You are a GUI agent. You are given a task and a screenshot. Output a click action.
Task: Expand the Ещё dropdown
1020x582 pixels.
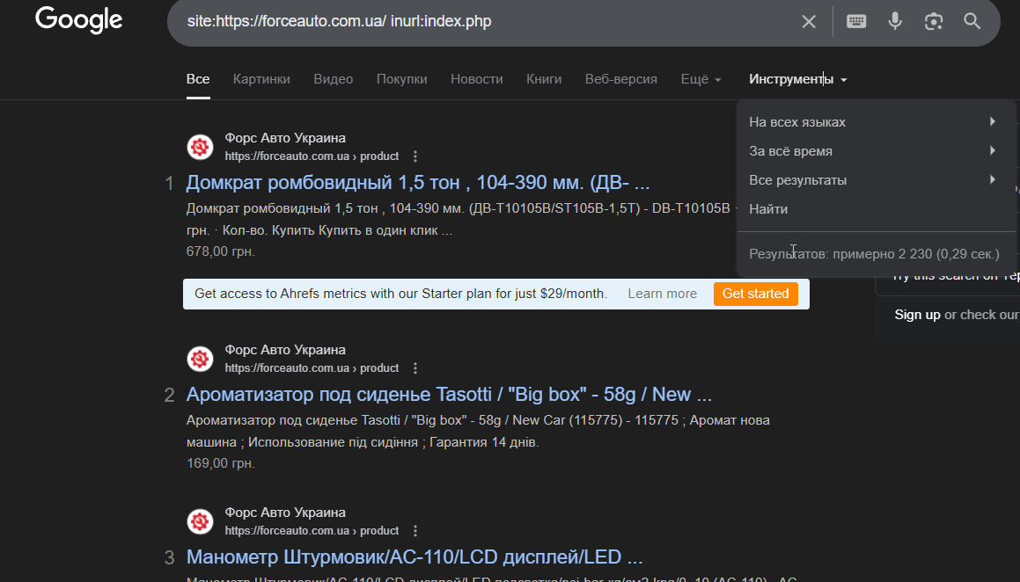pyautogui.click(x=701, y=79)
